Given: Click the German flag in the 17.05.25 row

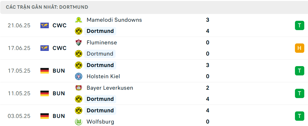Looking at the screenshot, I should click(44, 71).
